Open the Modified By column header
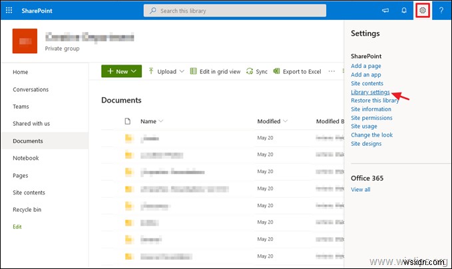This screenshot has height=269, width=452. point(330,121)
